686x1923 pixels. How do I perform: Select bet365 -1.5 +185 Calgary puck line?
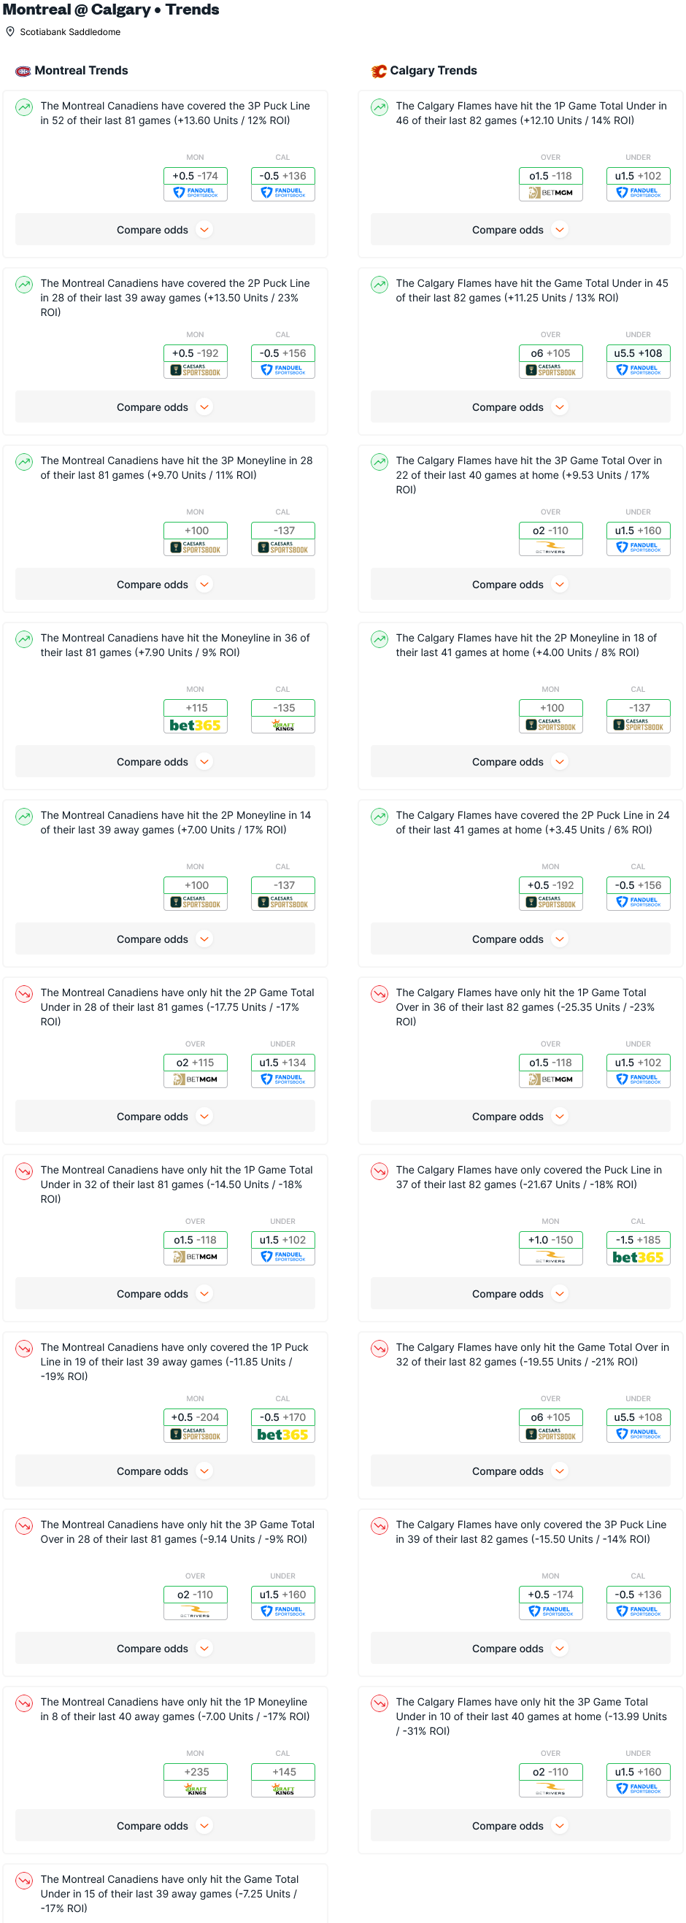[639, 1248]
